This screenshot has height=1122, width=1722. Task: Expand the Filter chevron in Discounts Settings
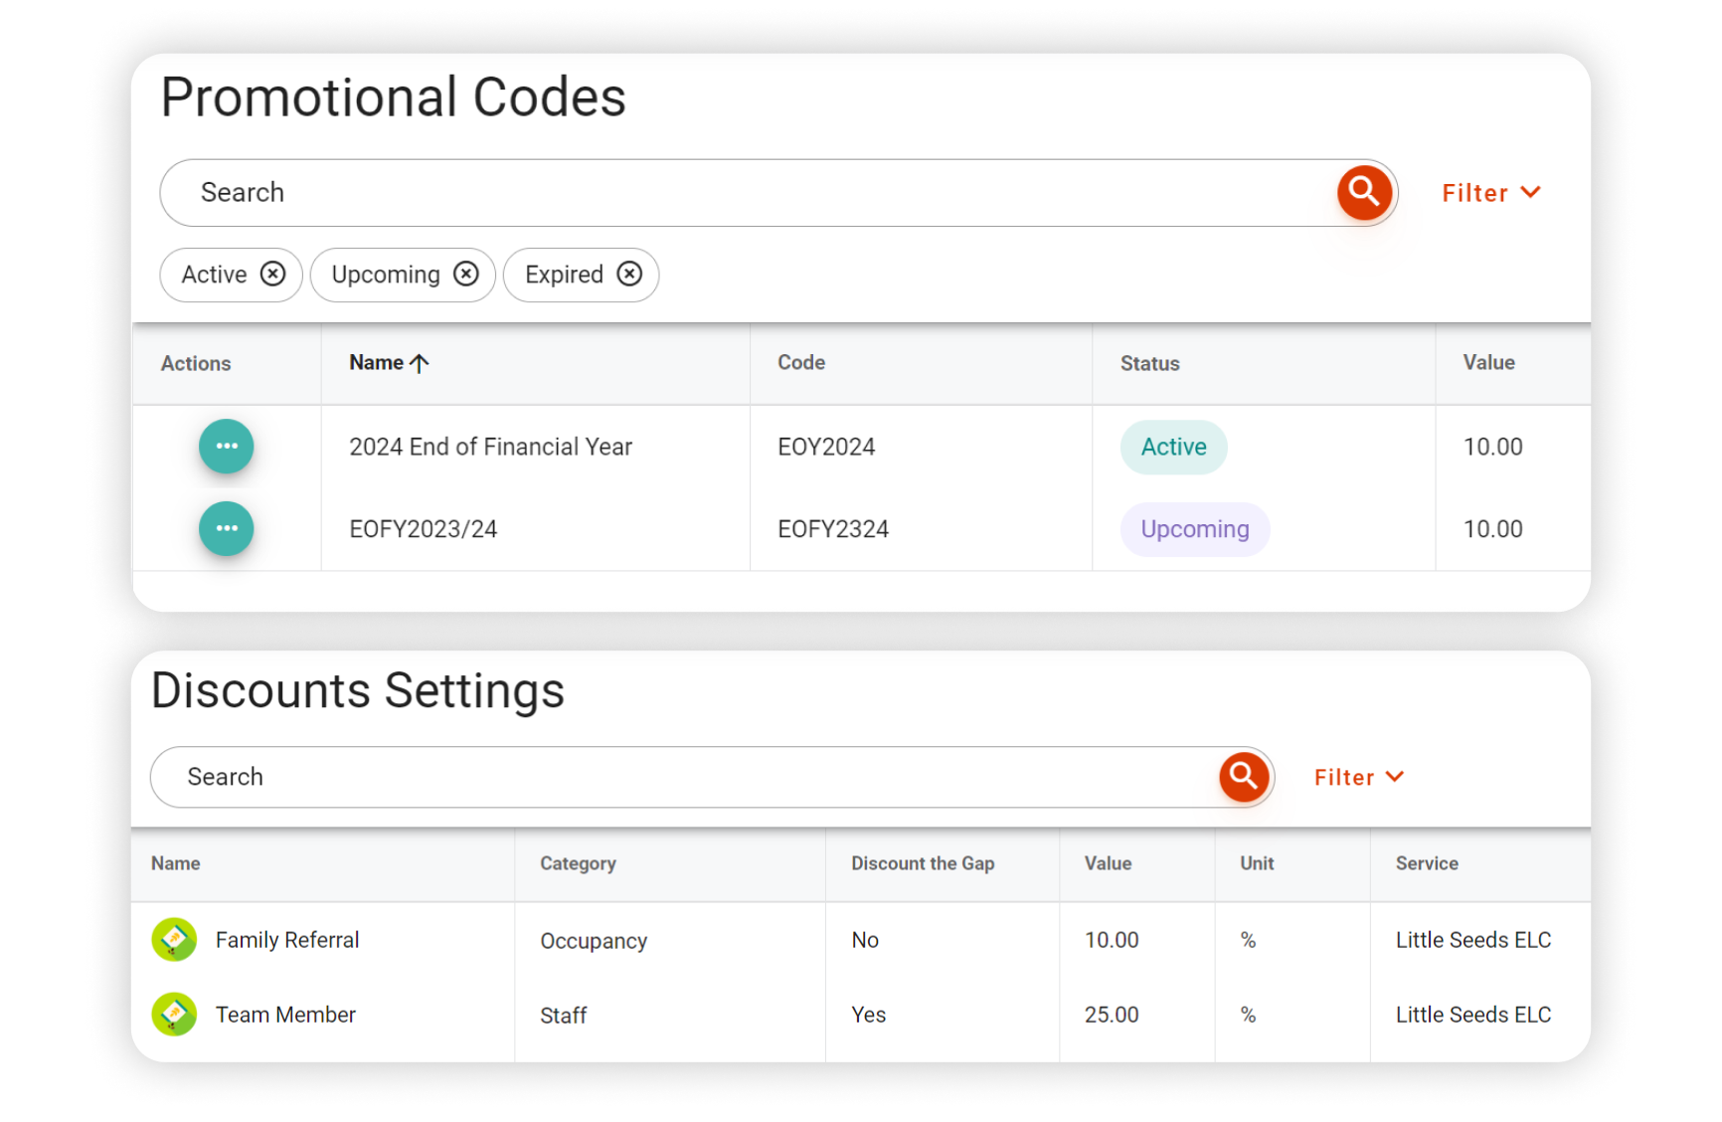coord(1396,777)
